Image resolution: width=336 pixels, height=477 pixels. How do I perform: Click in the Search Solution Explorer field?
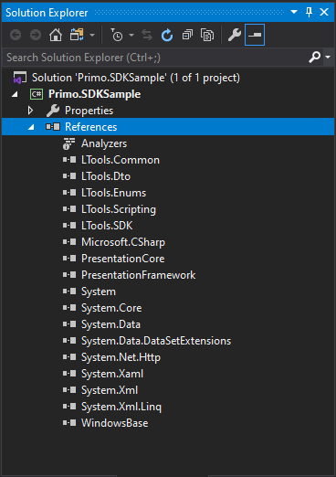tap(155, 58)
